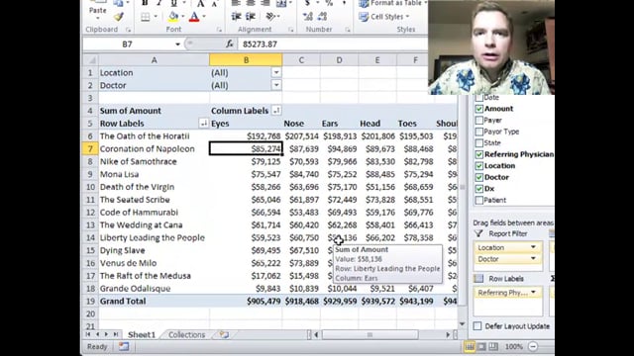Click the red font color icon

tap(194, 17)
